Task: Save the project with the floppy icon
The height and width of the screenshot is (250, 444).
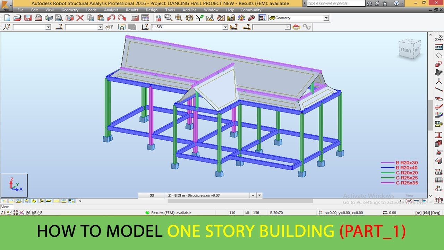Action: (x=28, y=18)
